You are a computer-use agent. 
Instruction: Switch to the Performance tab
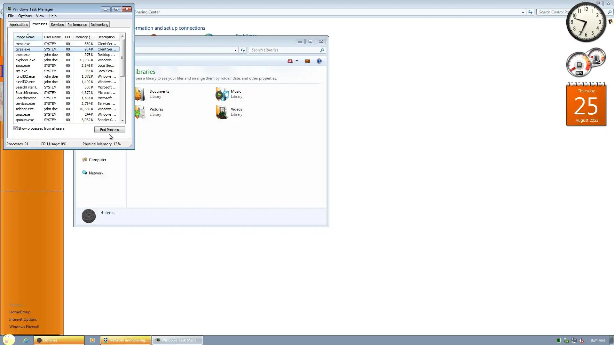pos(77,25)
